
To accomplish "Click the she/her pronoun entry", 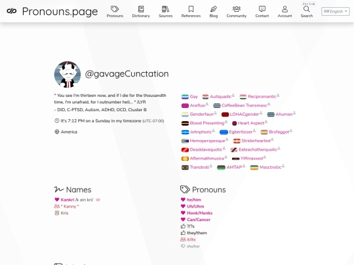I will click(x=193, y=246).
